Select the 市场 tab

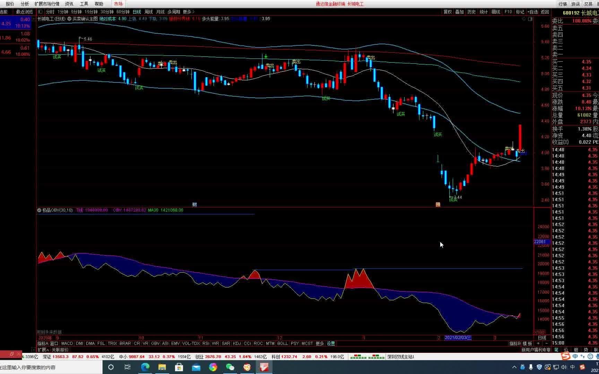point(118,4)
